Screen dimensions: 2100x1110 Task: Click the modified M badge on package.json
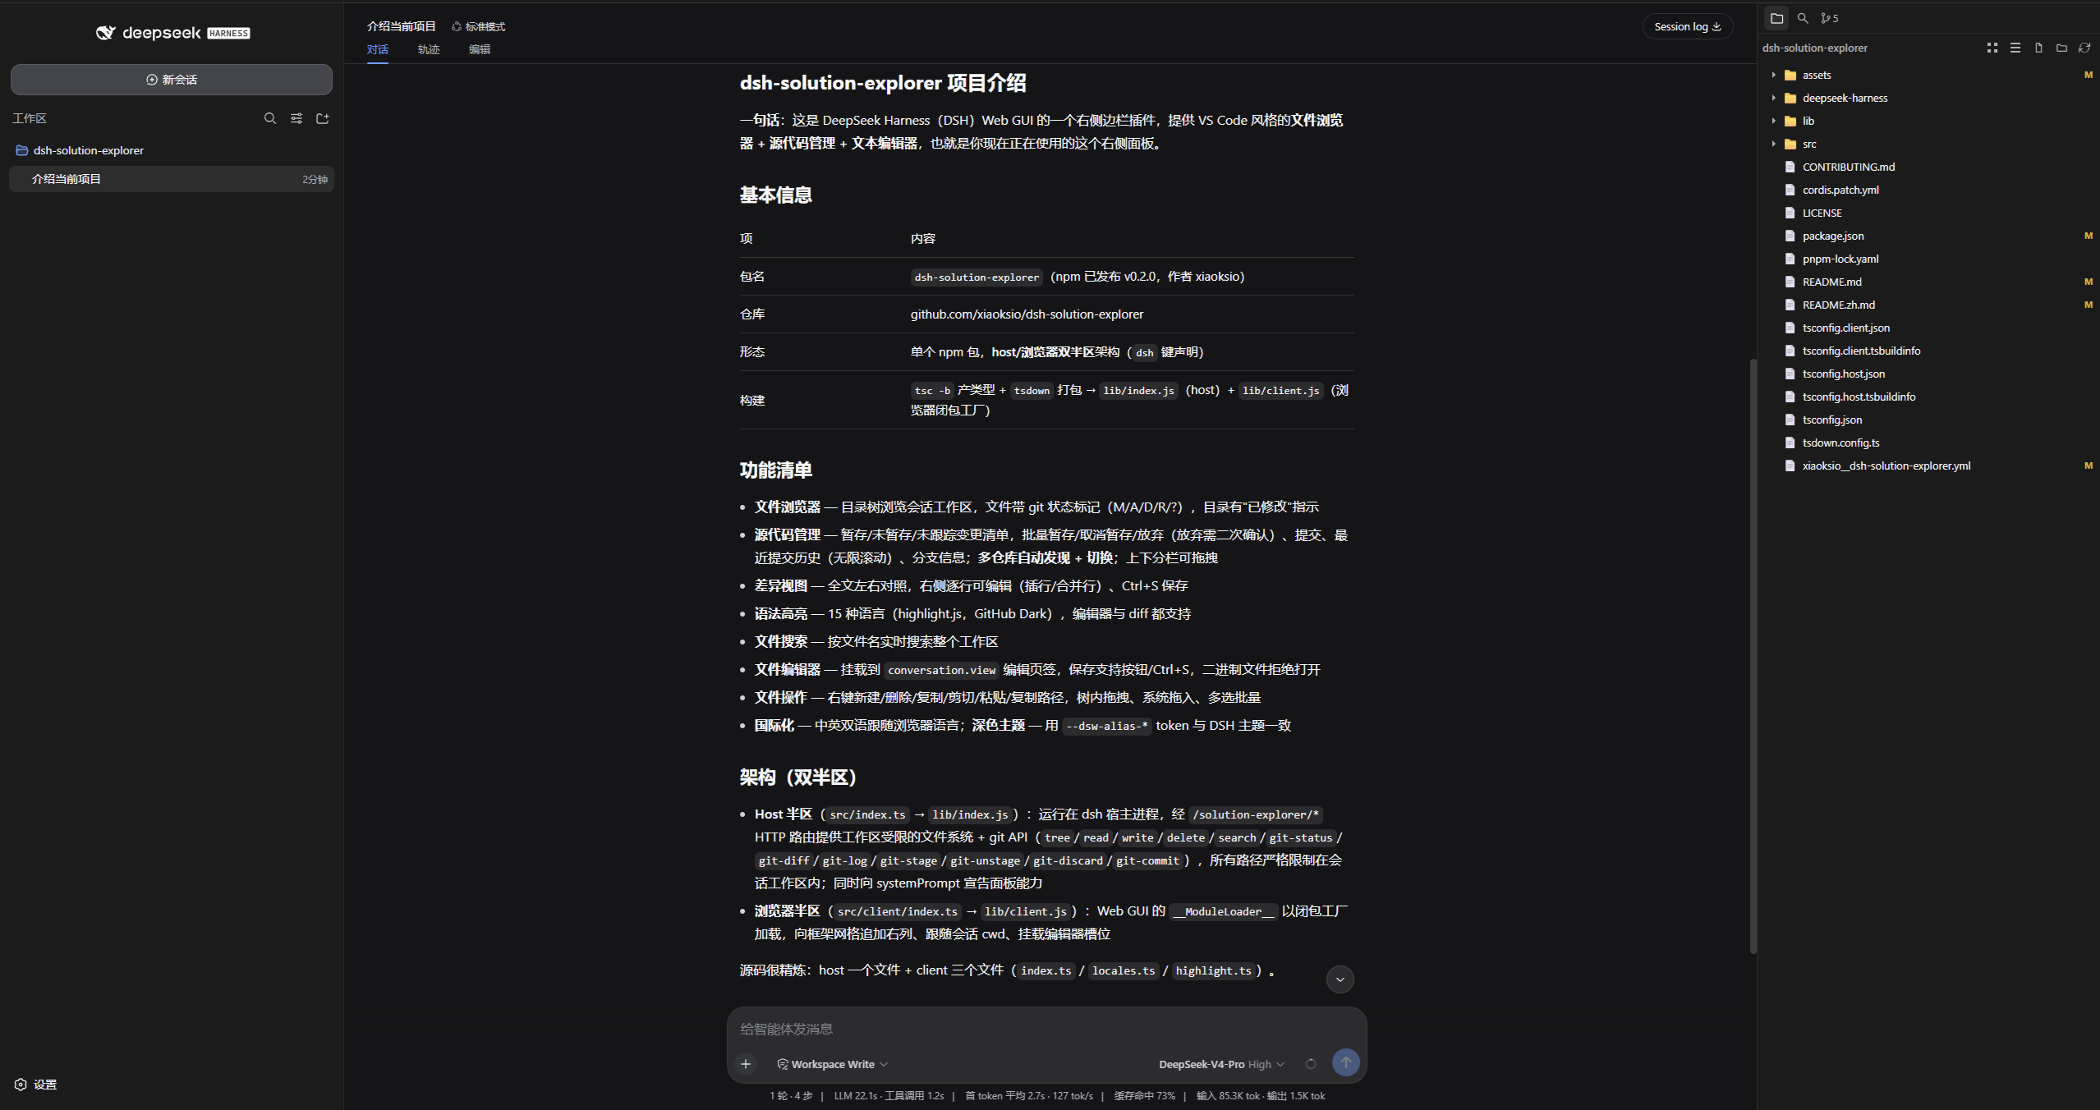click(2089, 236)
